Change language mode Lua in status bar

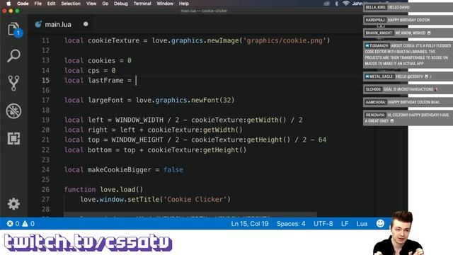362,224
